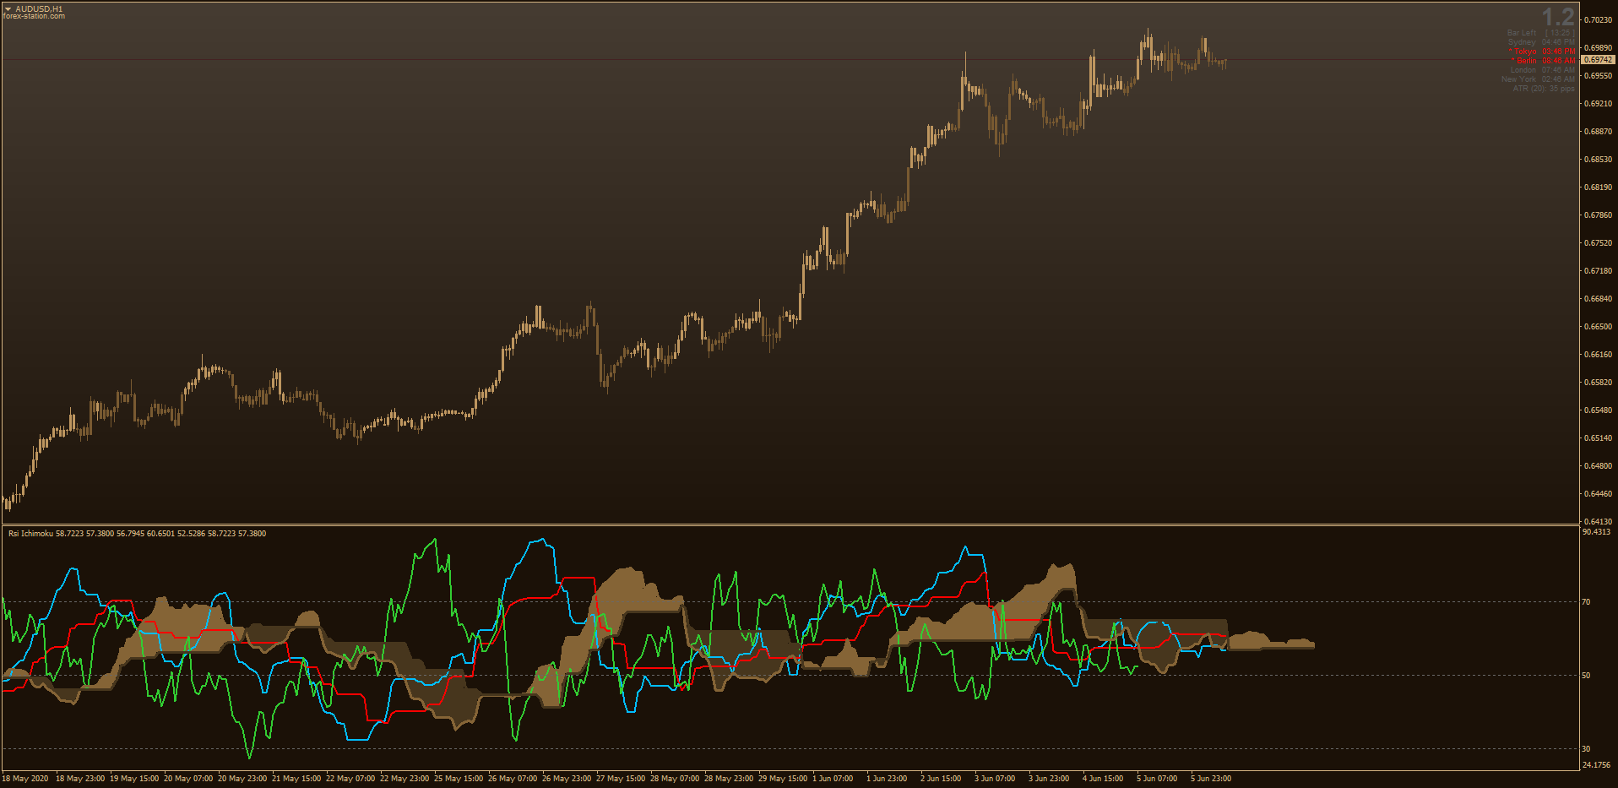The width and height of the screenshot is (1618, 788).
Task: Click the AUDUSD,H1 chart title
Action: pos(39,9)
